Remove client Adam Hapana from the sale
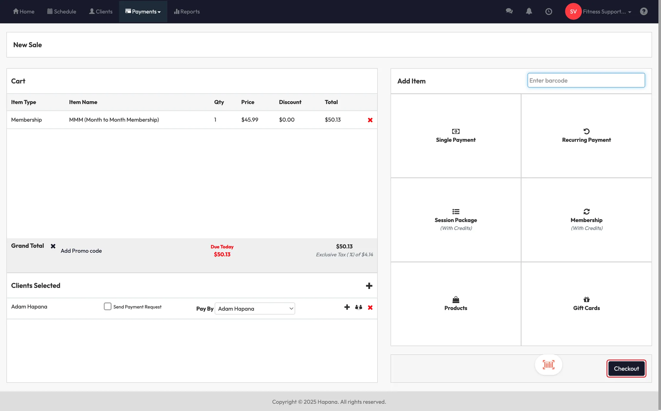 370,308
